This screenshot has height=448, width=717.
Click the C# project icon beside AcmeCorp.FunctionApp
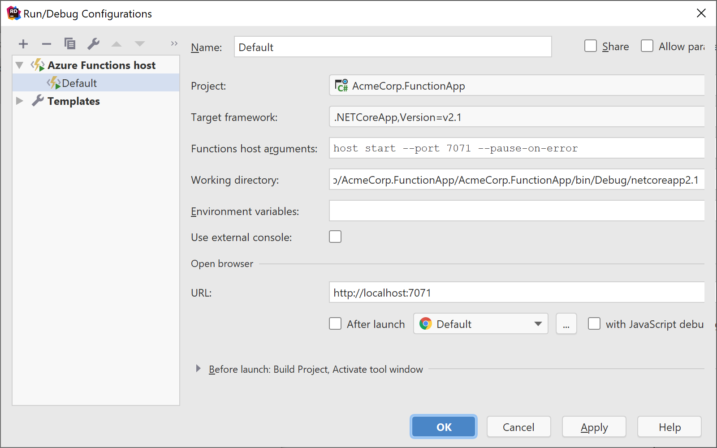click(341, 85)
